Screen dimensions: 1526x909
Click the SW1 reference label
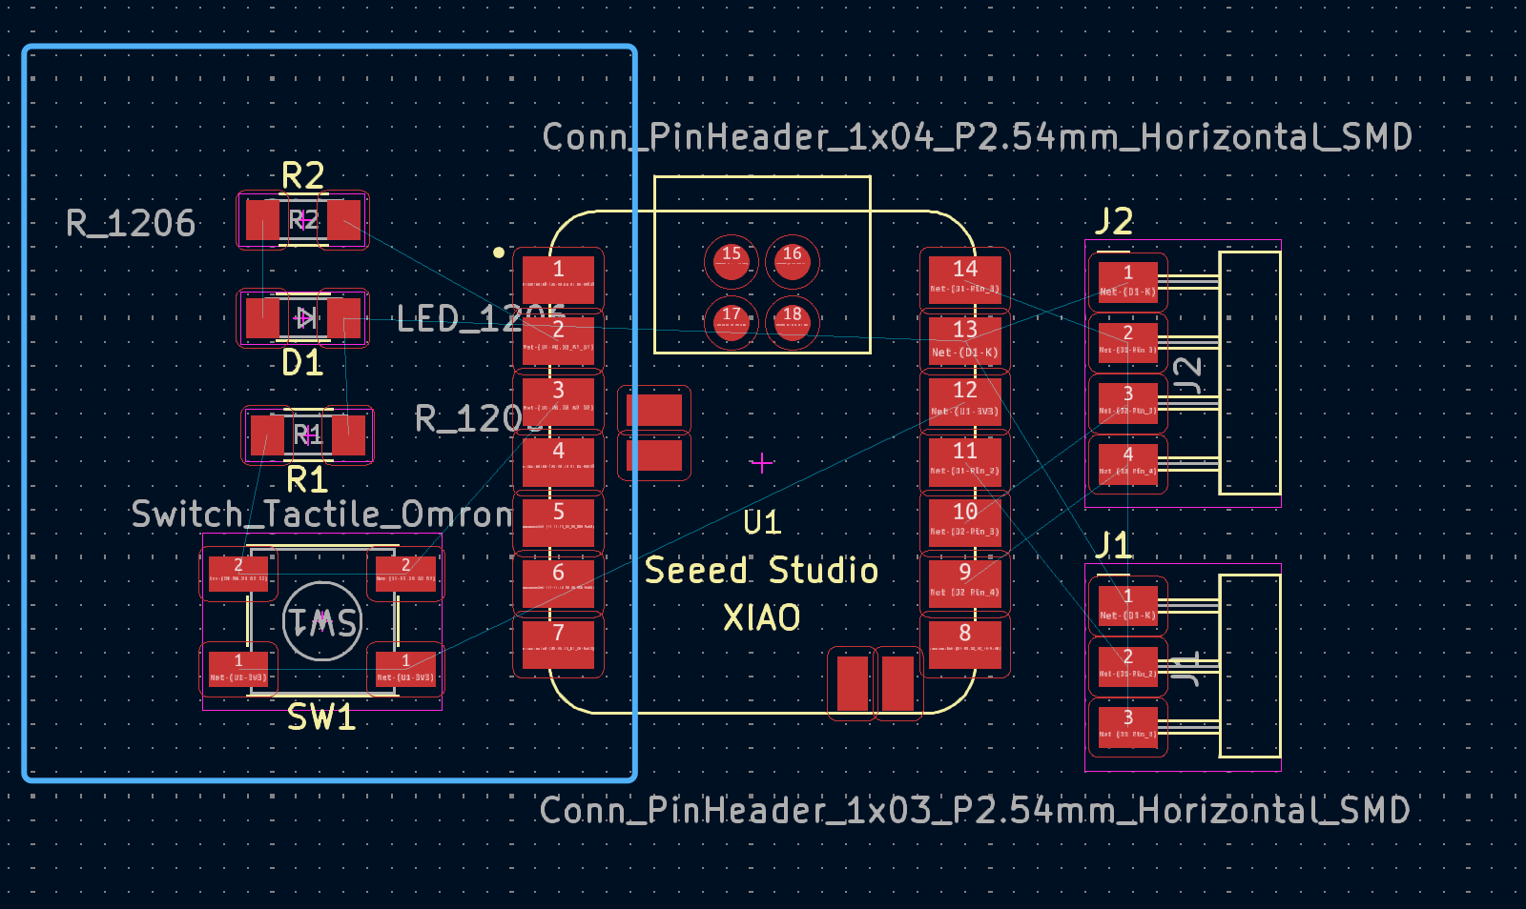coord(321,717)
